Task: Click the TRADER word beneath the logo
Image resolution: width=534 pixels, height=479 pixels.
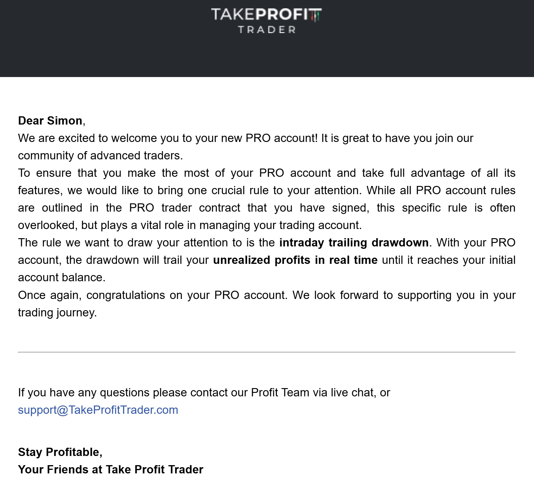Action: [267, 30]
